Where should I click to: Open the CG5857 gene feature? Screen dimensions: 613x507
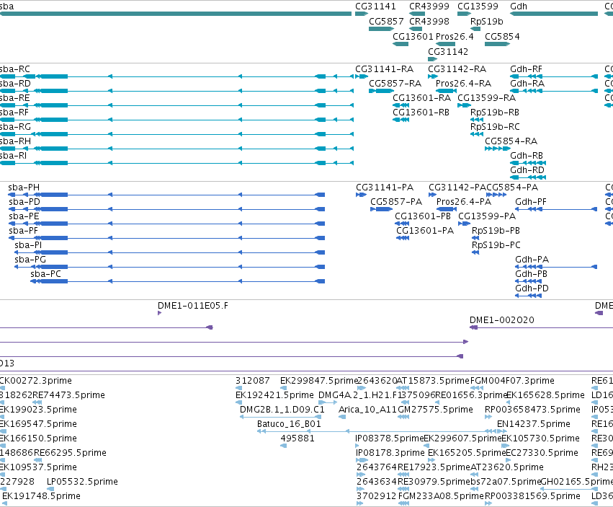click(x=381, y=29)
